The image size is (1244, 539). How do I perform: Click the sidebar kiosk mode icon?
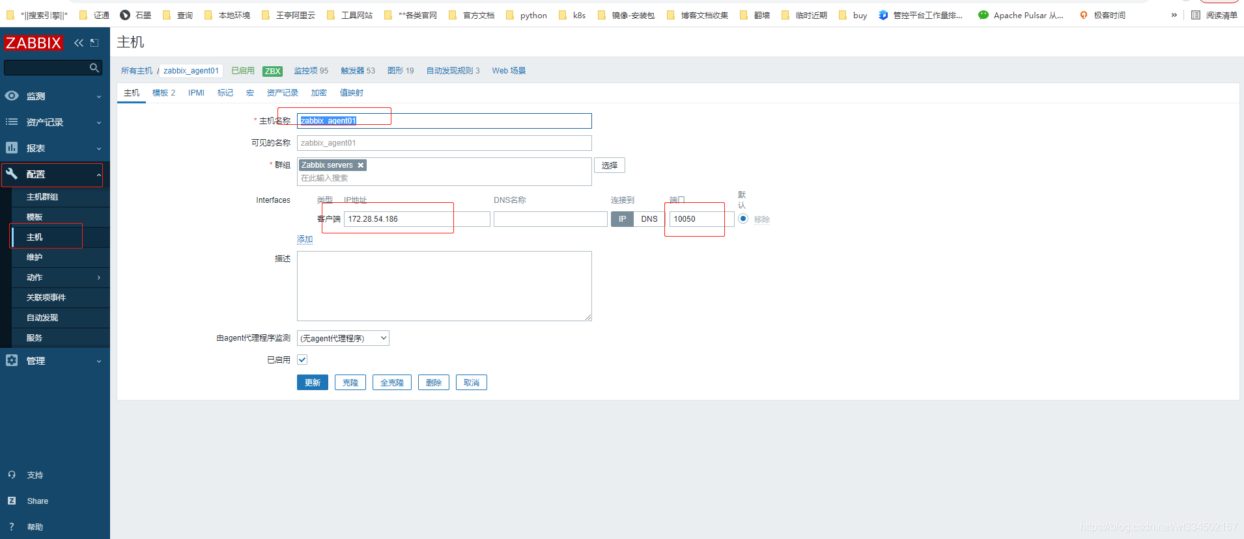tap(94, 43)
